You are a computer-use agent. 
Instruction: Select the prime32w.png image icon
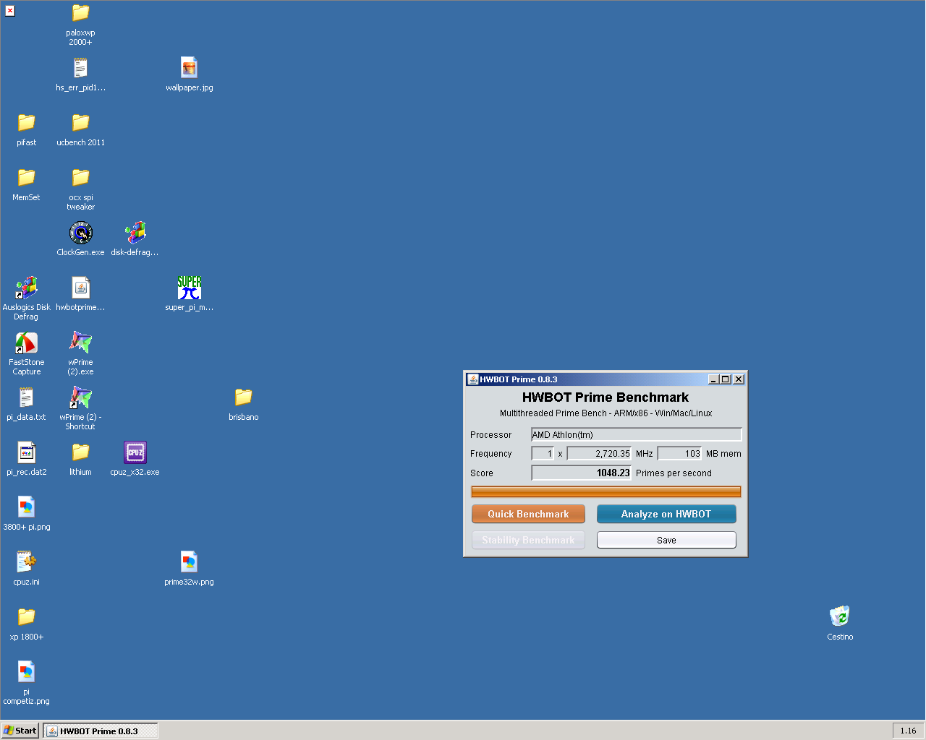click(189, 562)
